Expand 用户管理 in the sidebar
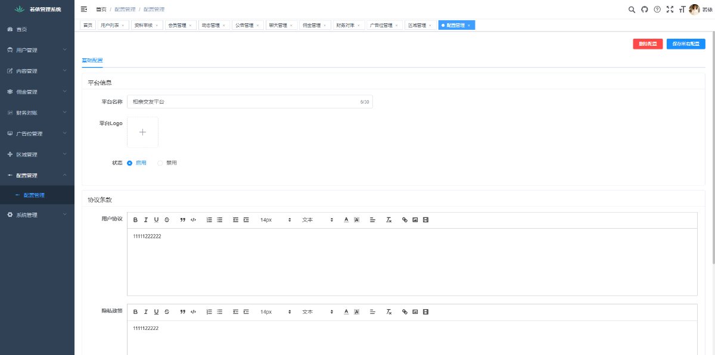Screen dimensions: 715x355 click(37, 50)
